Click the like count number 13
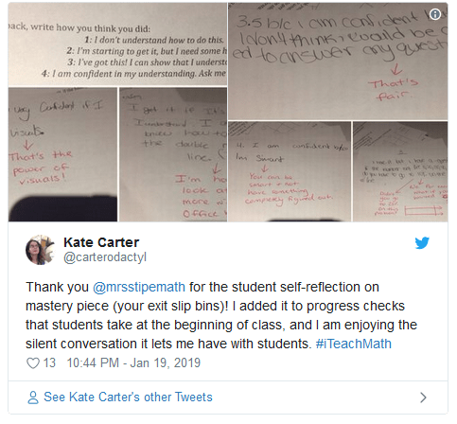This screenshot has height=424, width=457. point(49,363)
